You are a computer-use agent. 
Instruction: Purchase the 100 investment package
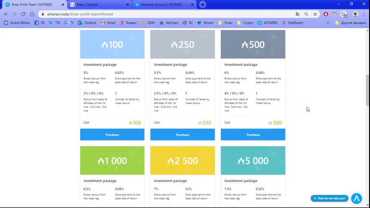(112, 135)
